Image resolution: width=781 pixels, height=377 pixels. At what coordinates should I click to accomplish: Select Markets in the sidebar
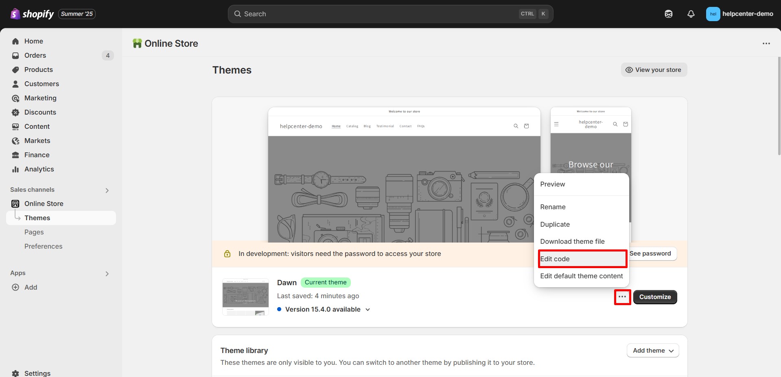coord(37,141)
